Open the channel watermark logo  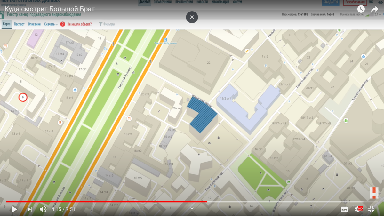(374, 193)
